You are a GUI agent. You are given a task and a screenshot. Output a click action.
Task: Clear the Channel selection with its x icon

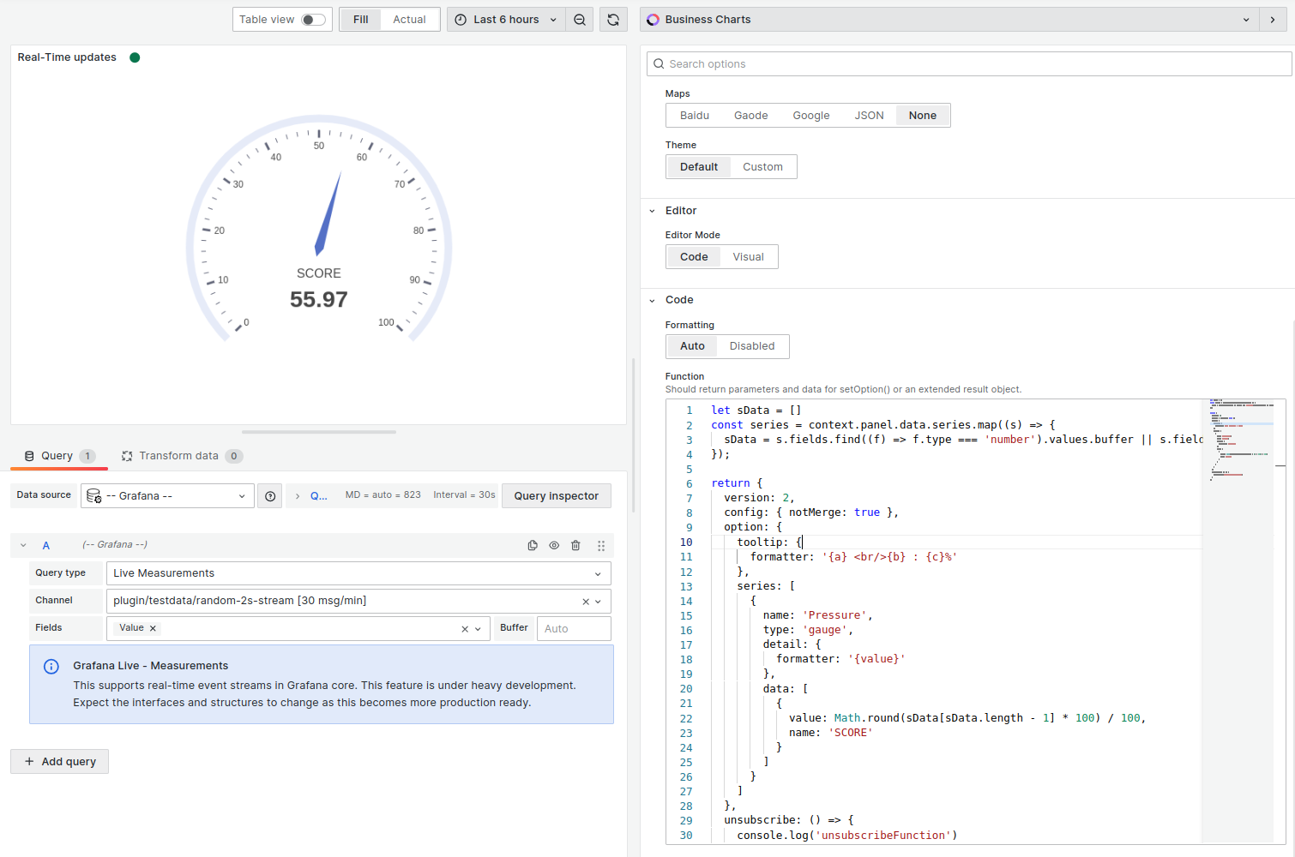(584, 600)
